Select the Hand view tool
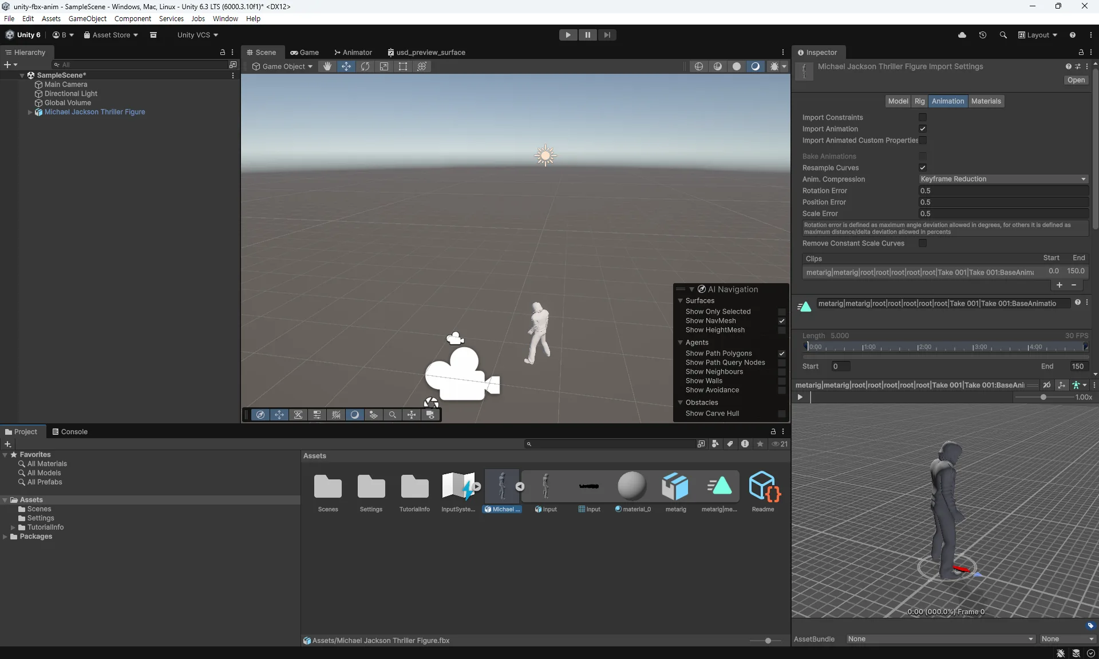The height and width of the screenshot is (659, 1099). click(327, 66)
